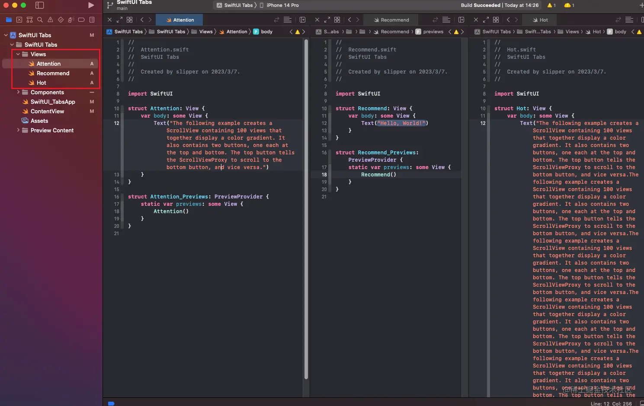Toggle code review in Hot editor
The height and width of the screenshot is (406, 644).
point(618,20)
